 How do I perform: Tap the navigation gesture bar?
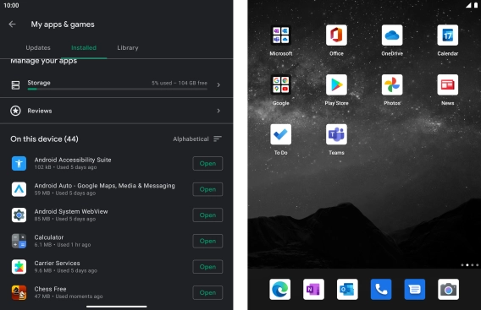[117, 306]
